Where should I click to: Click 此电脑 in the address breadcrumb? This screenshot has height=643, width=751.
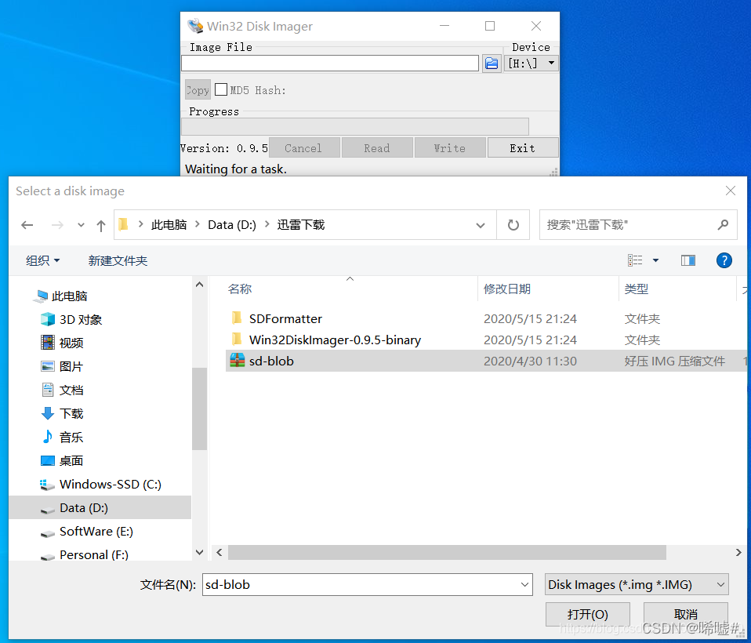click(169, 225)
